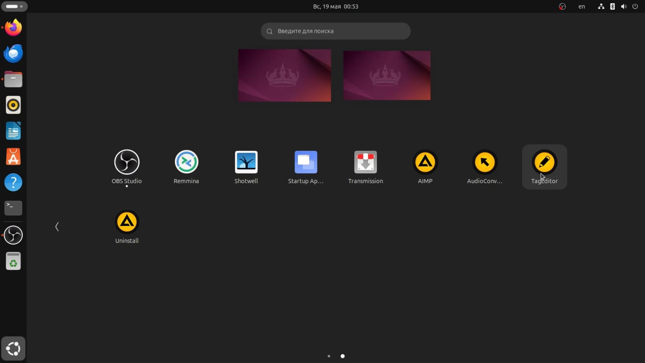Image resolution: width=645 pixels, height=363 pixels.
Task: Open the en keyboard layout menu
Action: (x=582, y=6)
